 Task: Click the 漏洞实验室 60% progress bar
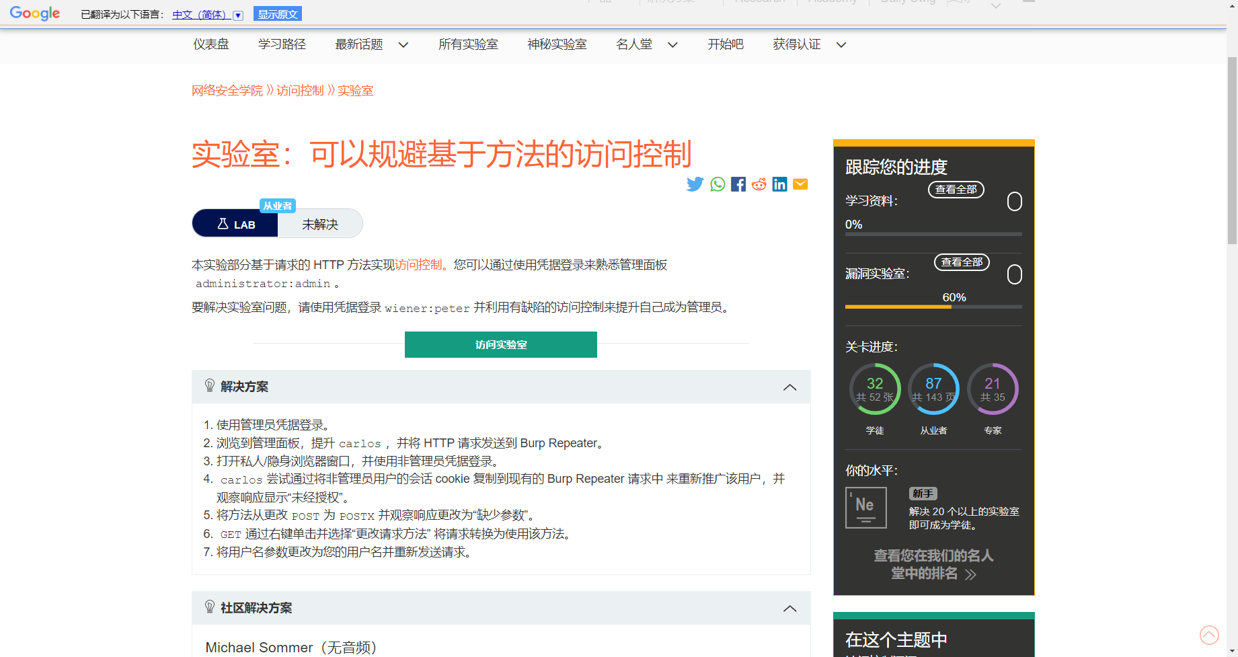tap(933, 307)
